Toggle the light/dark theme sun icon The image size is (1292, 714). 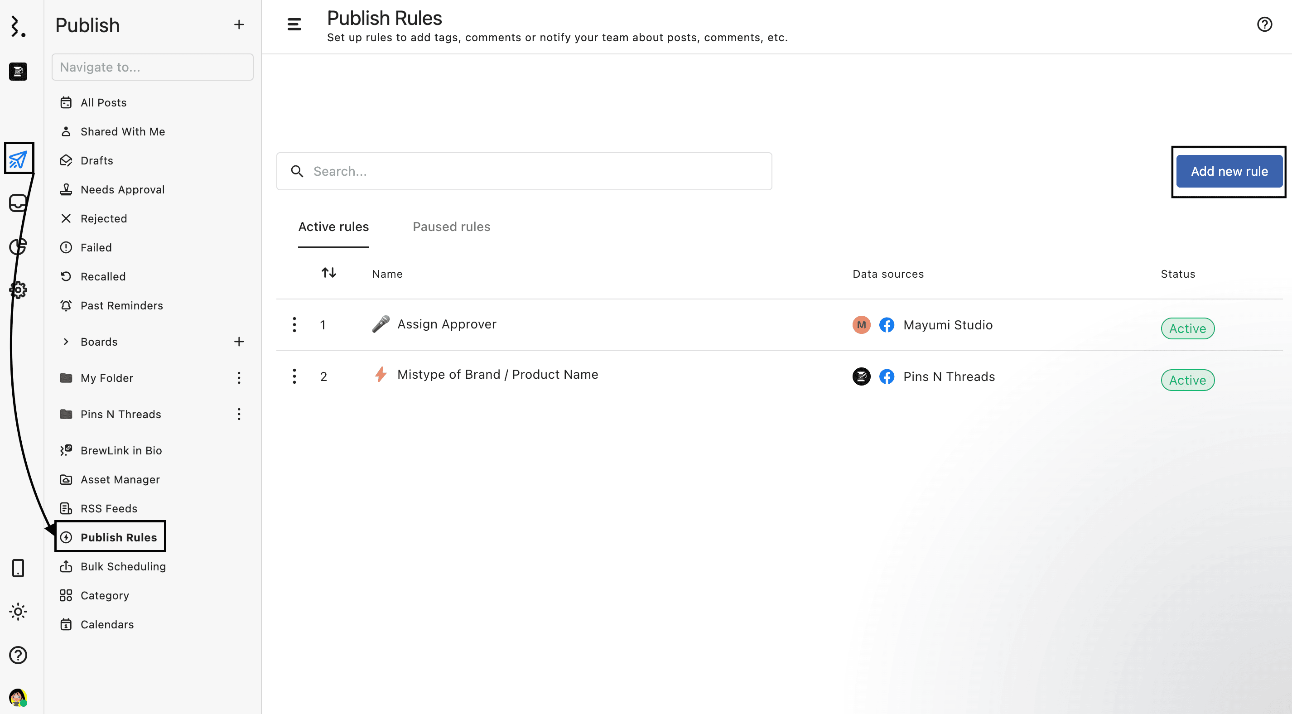click(x=18, y=612)
